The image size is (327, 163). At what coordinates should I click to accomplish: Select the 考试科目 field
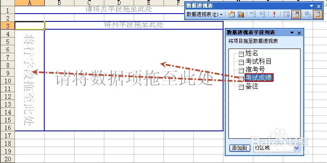pos(258,61)
